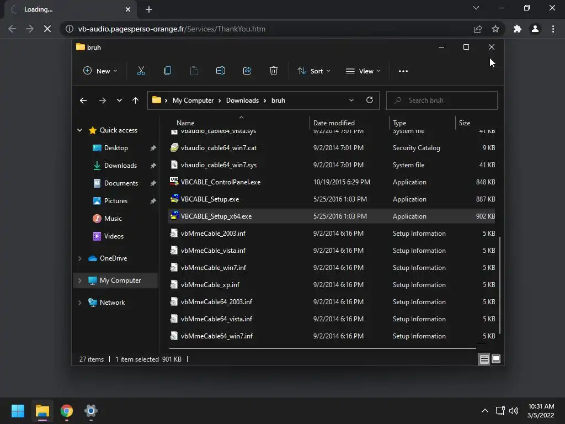
Task: Click the Cut scissors icon
Action: click(141, 71)
